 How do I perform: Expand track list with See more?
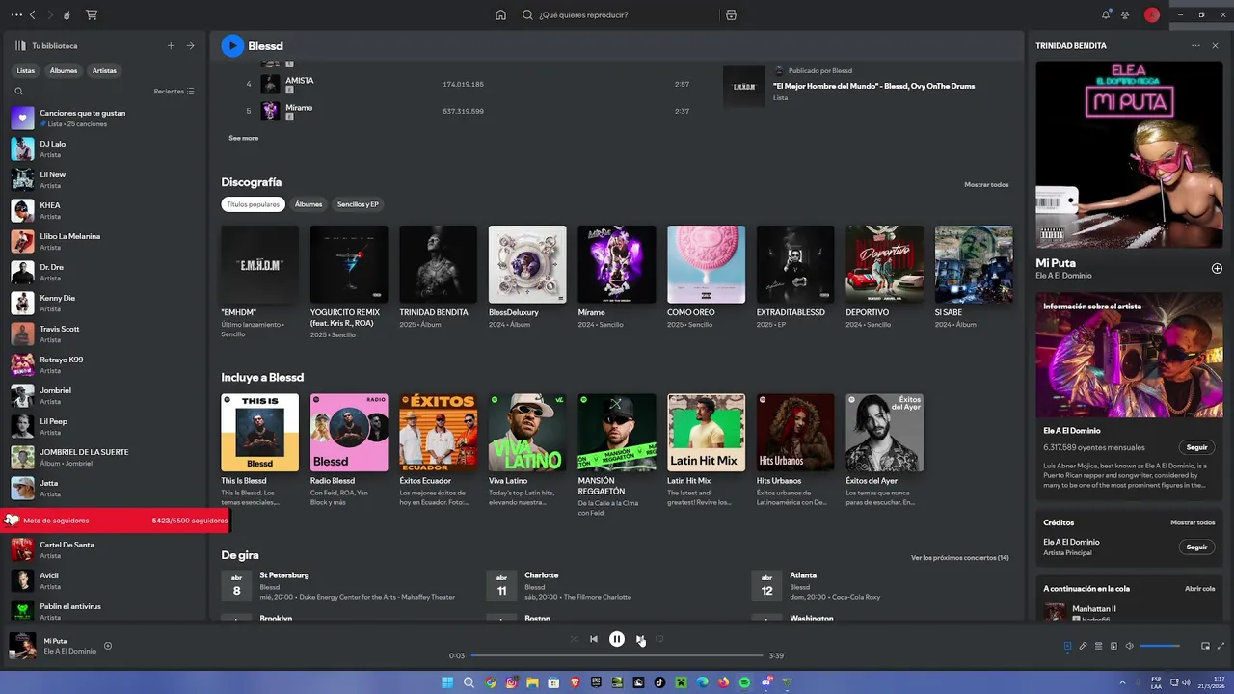243,138
